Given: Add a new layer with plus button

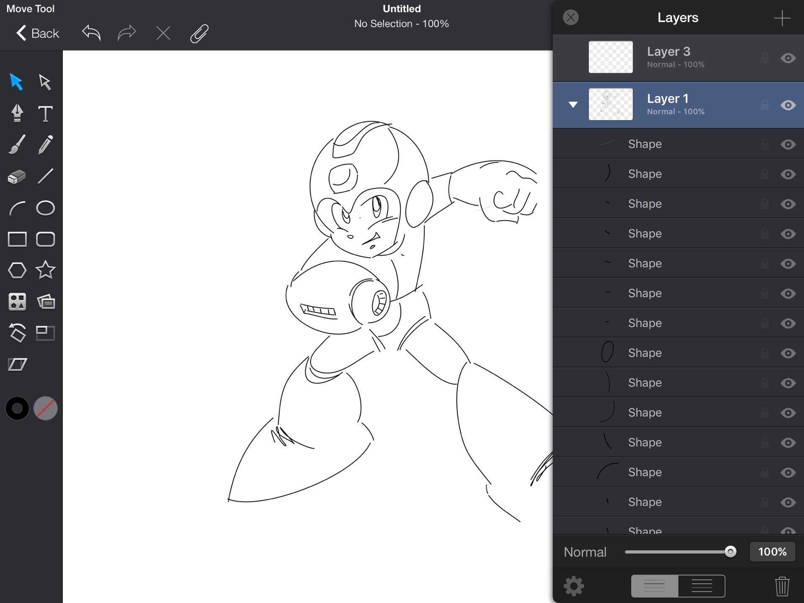Looking at the screenshot, I should point(781,18).
